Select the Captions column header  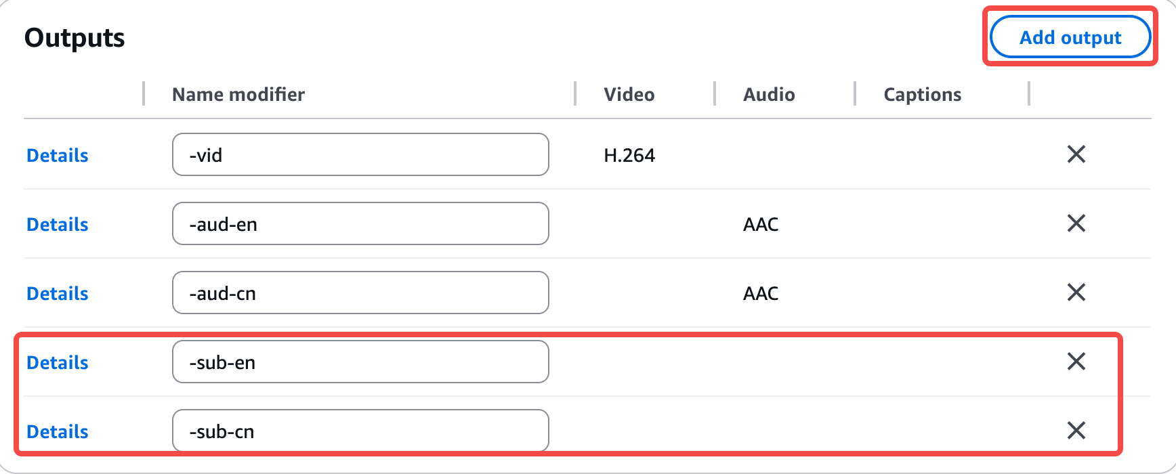[923, 94]
